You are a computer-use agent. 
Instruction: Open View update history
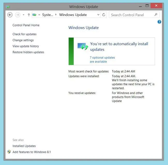pyautogui.click(x=26, y=46)
